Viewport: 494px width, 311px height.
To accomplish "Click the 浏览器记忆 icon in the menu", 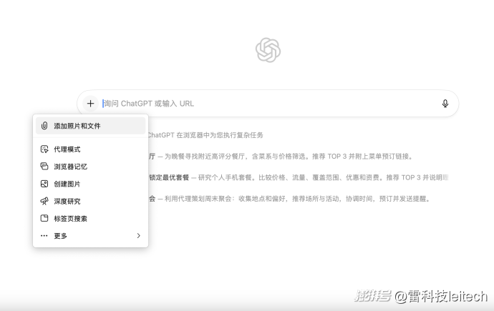I will click(44, 167).
